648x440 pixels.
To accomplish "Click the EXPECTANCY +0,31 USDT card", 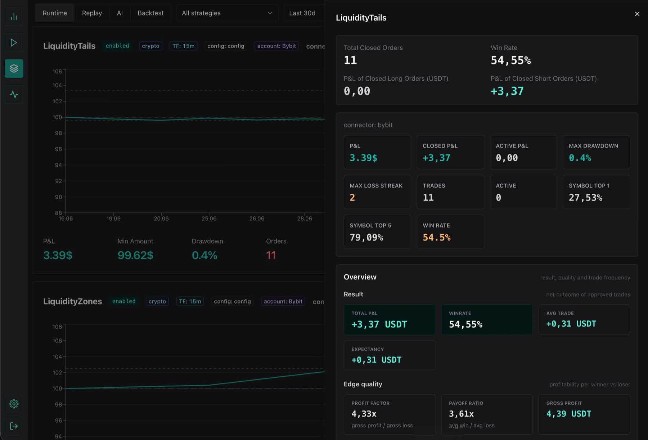I will (x=390, y=355).
